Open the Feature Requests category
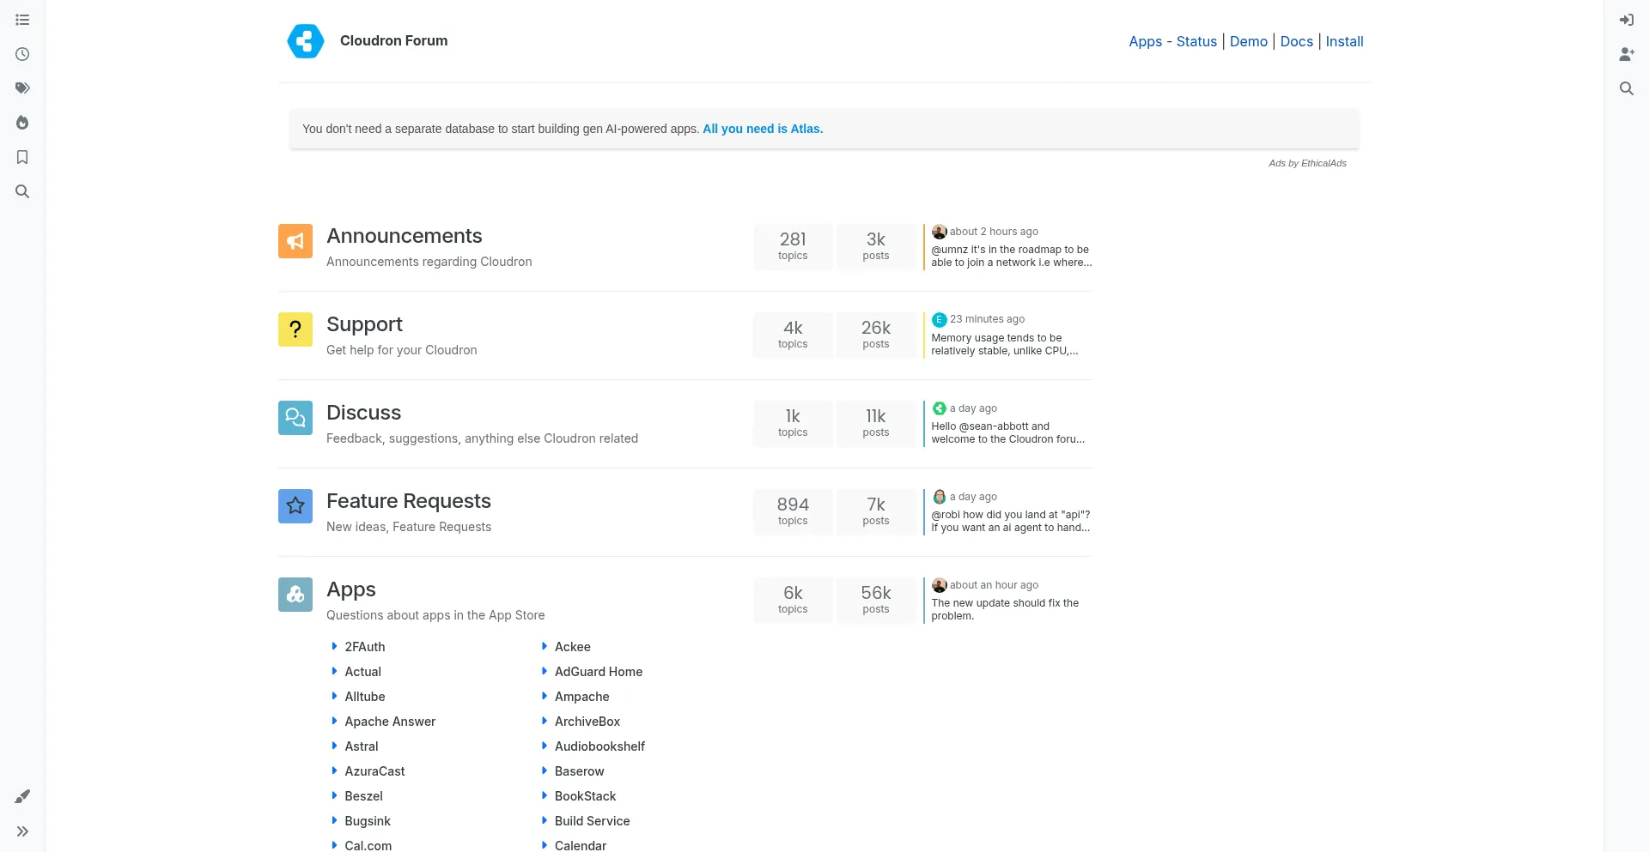The width and height of the screenshot is (1649, 852). [x=409, y=501]
